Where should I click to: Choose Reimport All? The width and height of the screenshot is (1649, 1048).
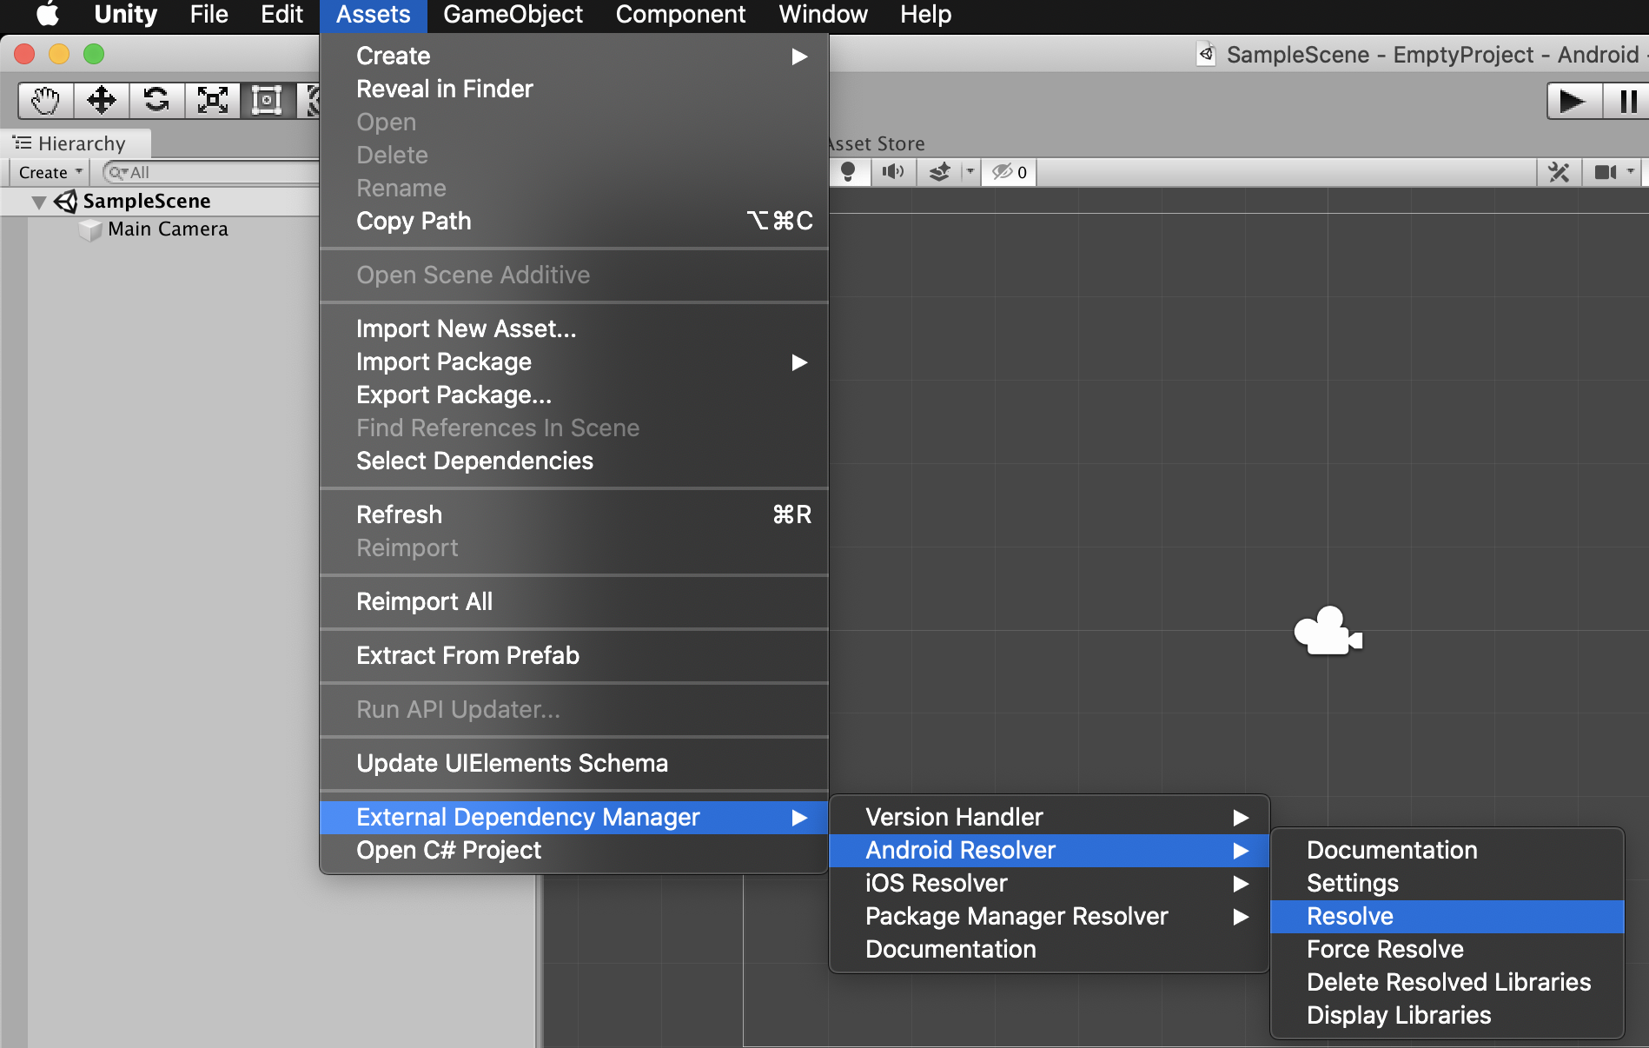click(x=573, y=601)
